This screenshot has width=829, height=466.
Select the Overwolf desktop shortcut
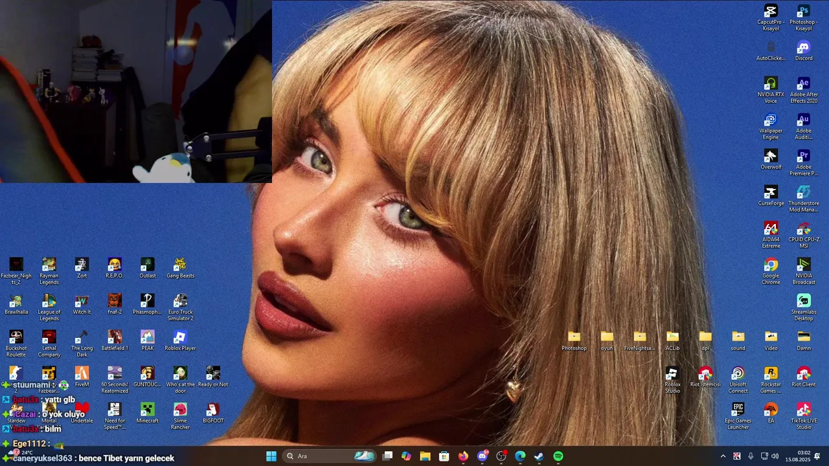771,159
